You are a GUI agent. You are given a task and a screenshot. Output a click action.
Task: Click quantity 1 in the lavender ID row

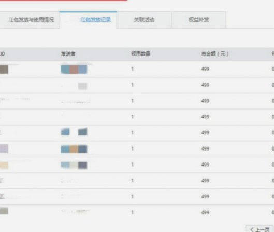pyautogui.click(x=133, y=148)
